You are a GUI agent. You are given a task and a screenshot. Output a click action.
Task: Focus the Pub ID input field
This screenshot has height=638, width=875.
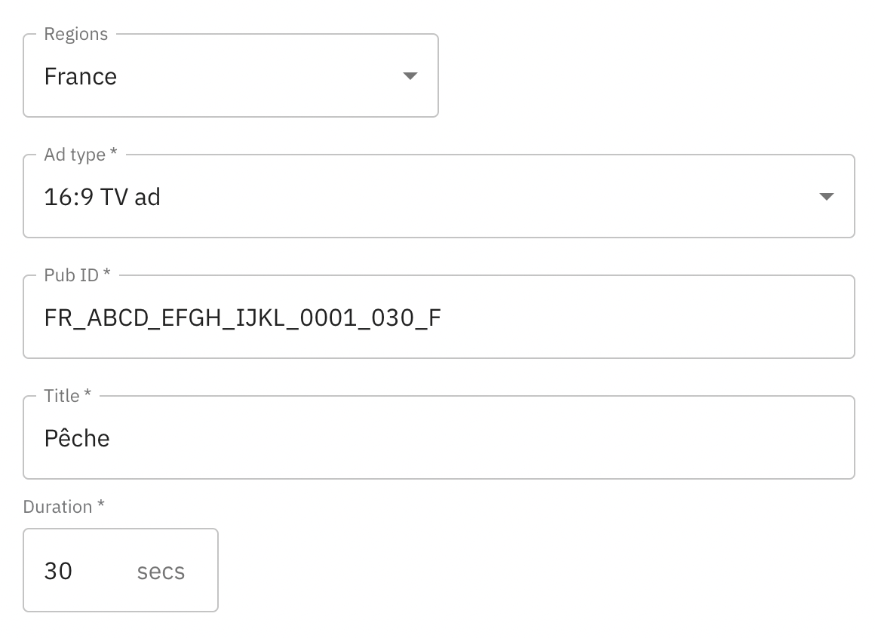pos(437,317)
